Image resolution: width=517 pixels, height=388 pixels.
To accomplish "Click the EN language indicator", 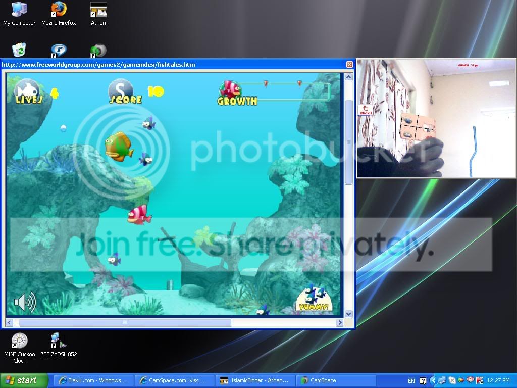I will 411,381.
